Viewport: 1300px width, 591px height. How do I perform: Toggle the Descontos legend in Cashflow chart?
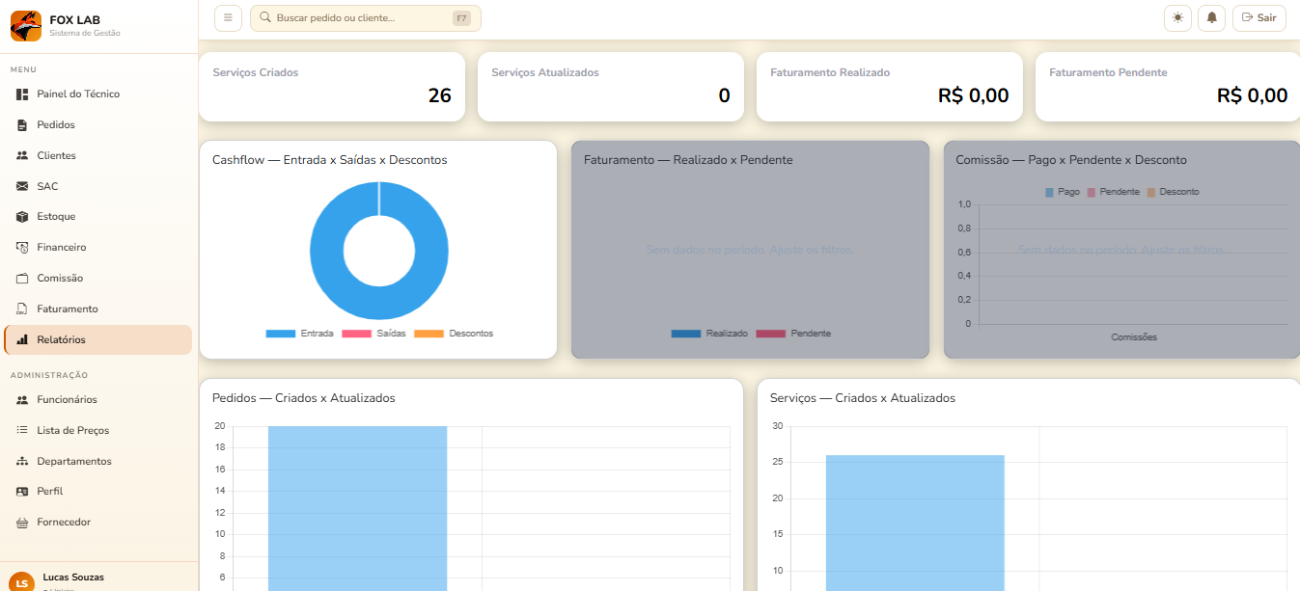[454, 334]
